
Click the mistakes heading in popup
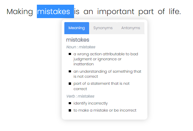tap(78, 40)
